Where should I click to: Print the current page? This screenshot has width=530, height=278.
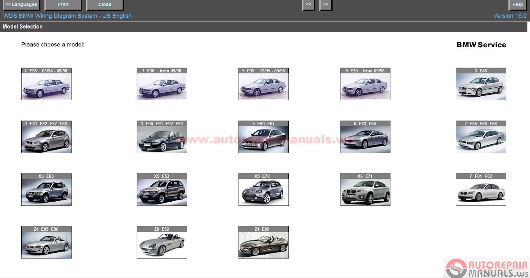tap(63, 5)
